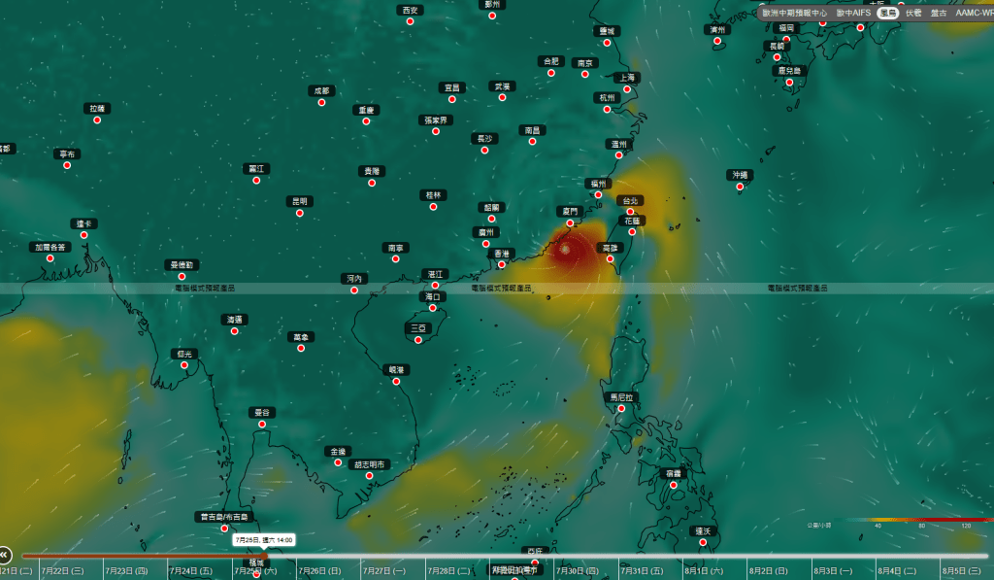The height and width of the screenshot is (580, 994).
Task: Click the 加爾各答 city label
Action: coord(50,247)
